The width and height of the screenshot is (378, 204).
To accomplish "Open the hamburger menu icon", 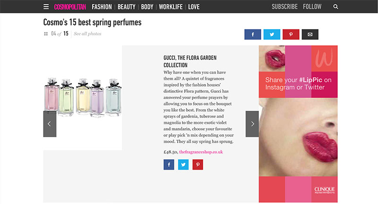I will click(46, 7).
